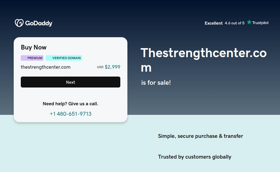The width and height of the screenshot is (280, 172).
Task: Click the green Trustpilot star icon
Action: pyautogui.click(x=249, y=22)
